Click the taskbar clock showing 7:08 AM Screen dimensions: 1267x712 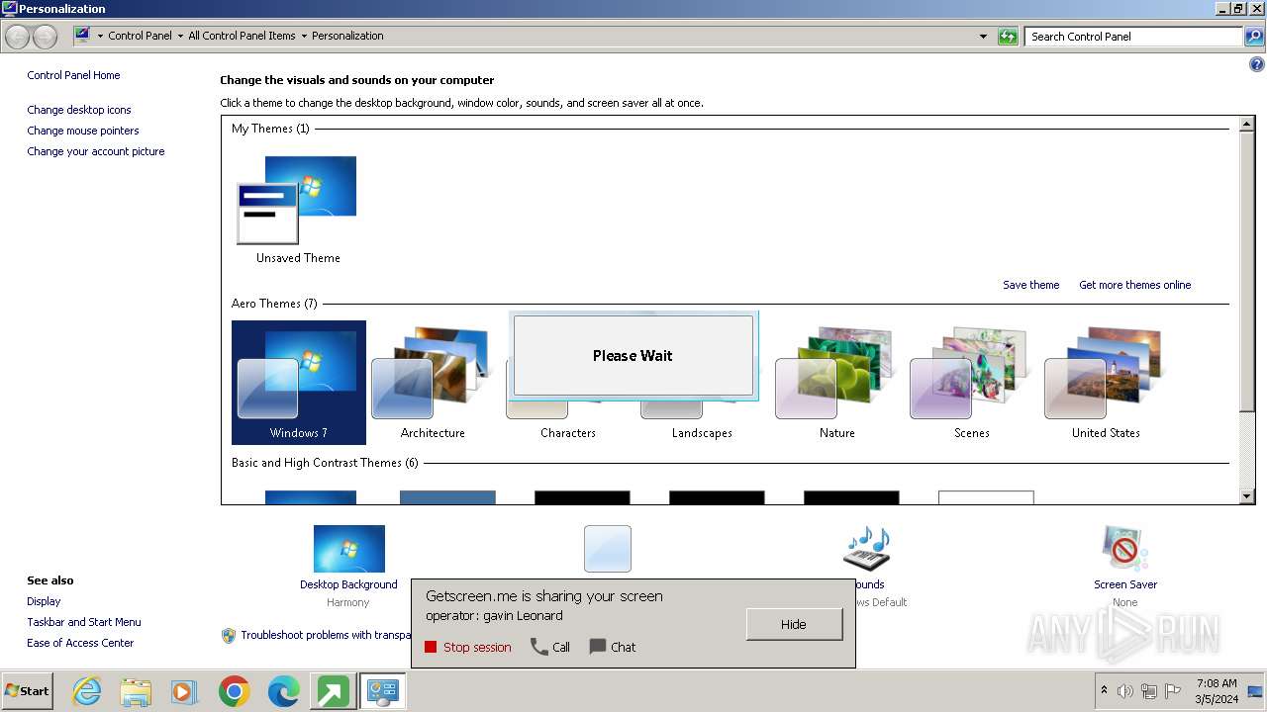tap(1217, 691)
